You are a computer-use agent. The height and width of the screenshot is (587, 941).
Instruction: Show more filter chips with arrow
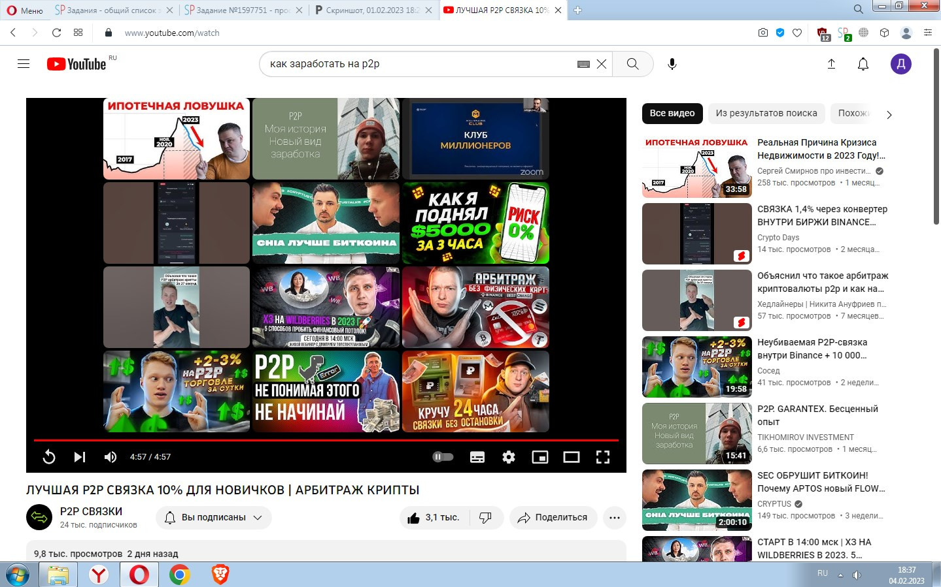click(889, 115)
